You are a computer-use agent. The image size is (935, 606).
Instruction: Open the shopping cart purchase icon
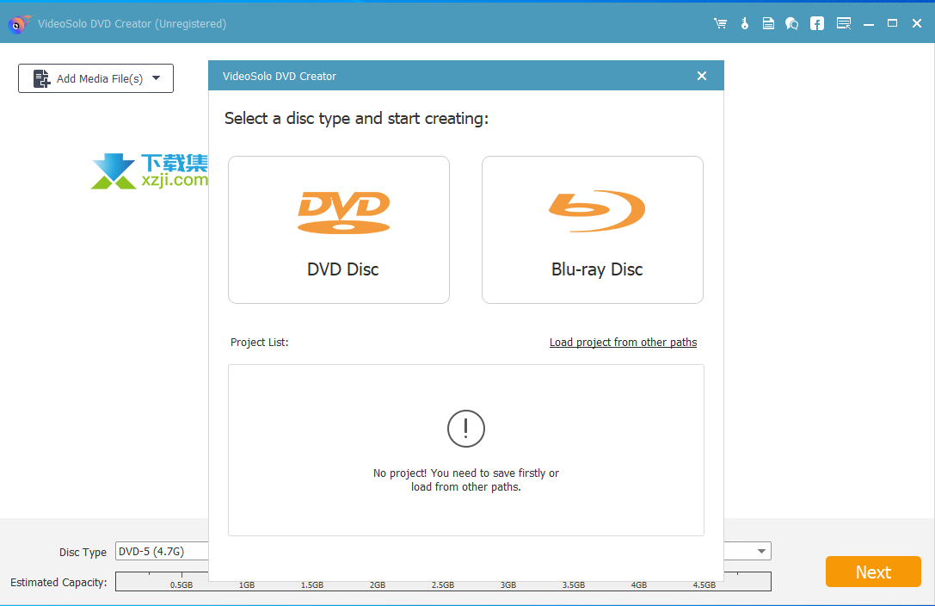click(x=720, y=24)
